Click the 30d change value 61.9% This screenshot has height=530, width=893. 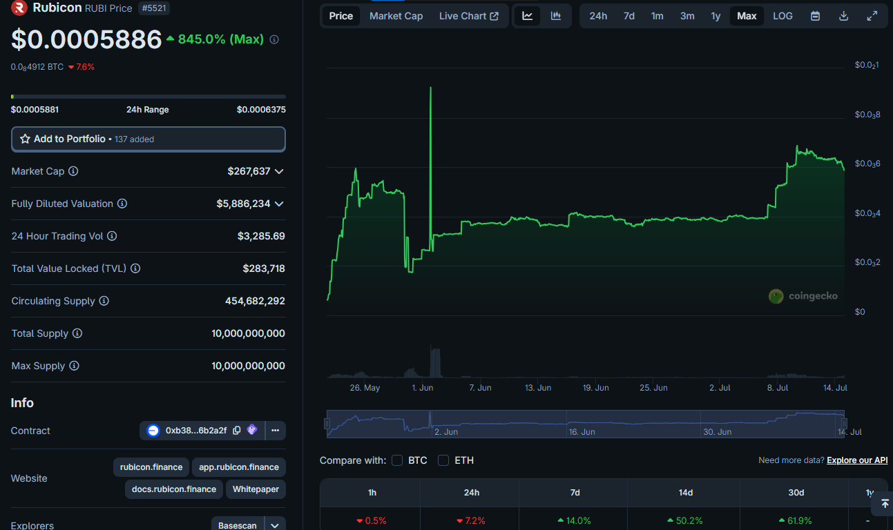coord(796,520)
